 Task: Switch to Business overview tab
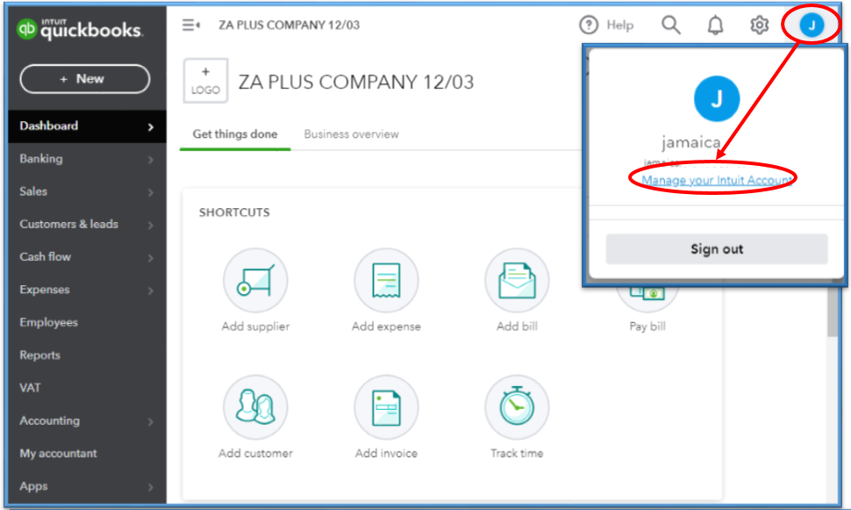[351, 134]
